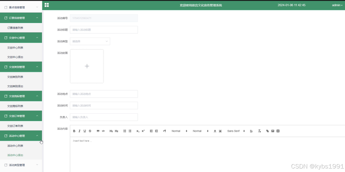The width and height of the screenshot is (345, 172).
Task: Focus the 负责人 input field
Action: pos(104,117)
